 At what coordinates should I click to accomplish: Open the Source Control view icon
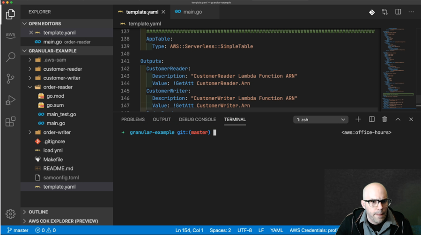(10, 79)
